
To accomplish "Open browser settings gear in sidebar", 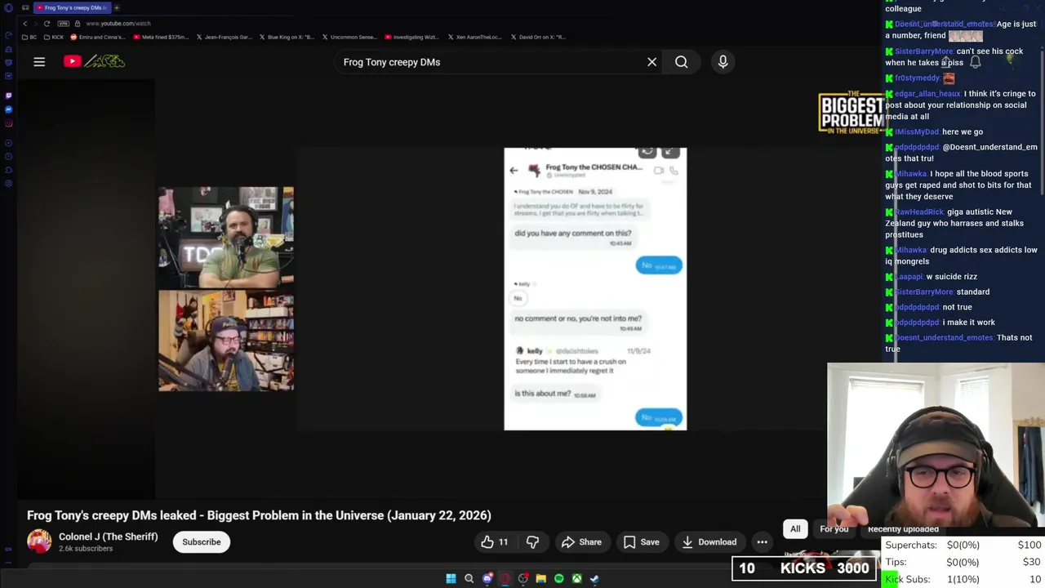I will tap(9, 184).
